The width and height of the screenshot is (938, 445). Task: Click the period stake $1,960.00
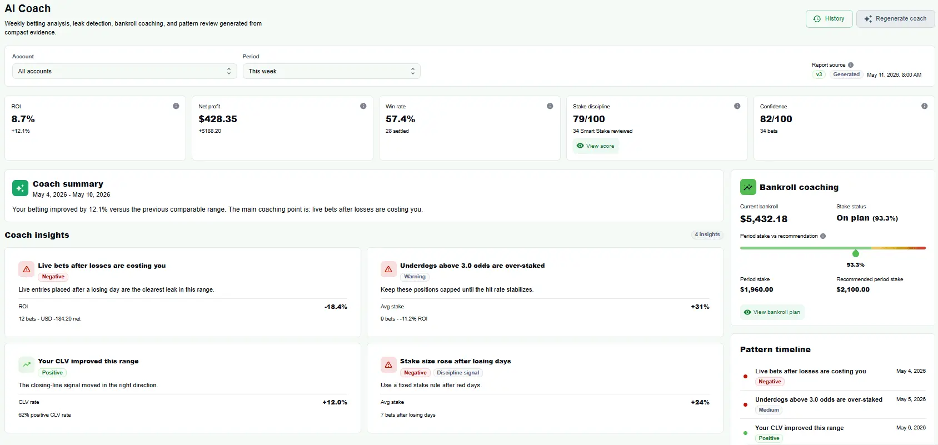click(756, 289)
